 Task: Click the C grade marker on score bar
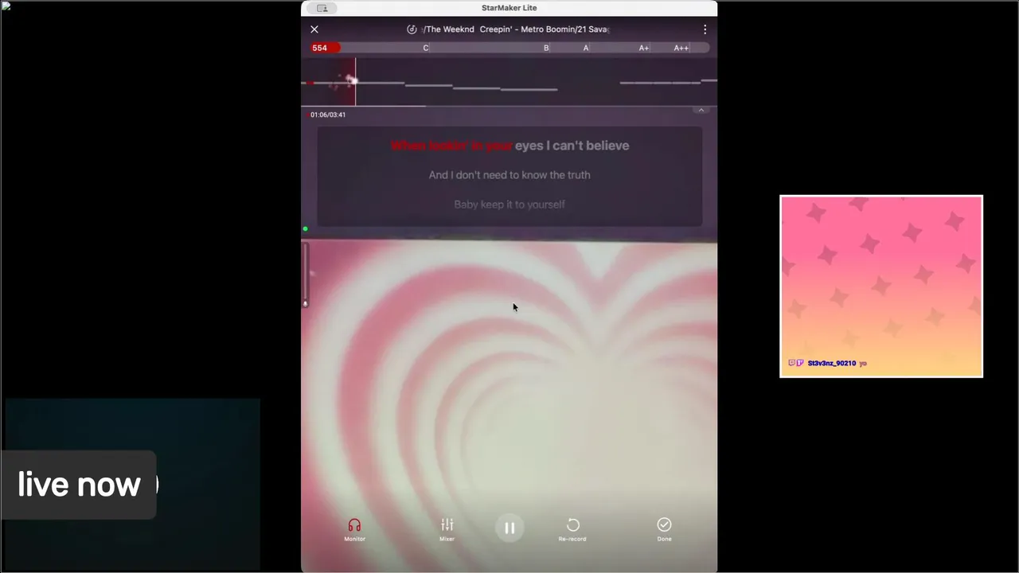pos(426,48)
